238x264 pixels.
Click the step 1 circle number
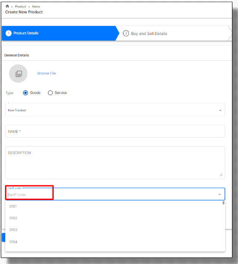point(9,33)
